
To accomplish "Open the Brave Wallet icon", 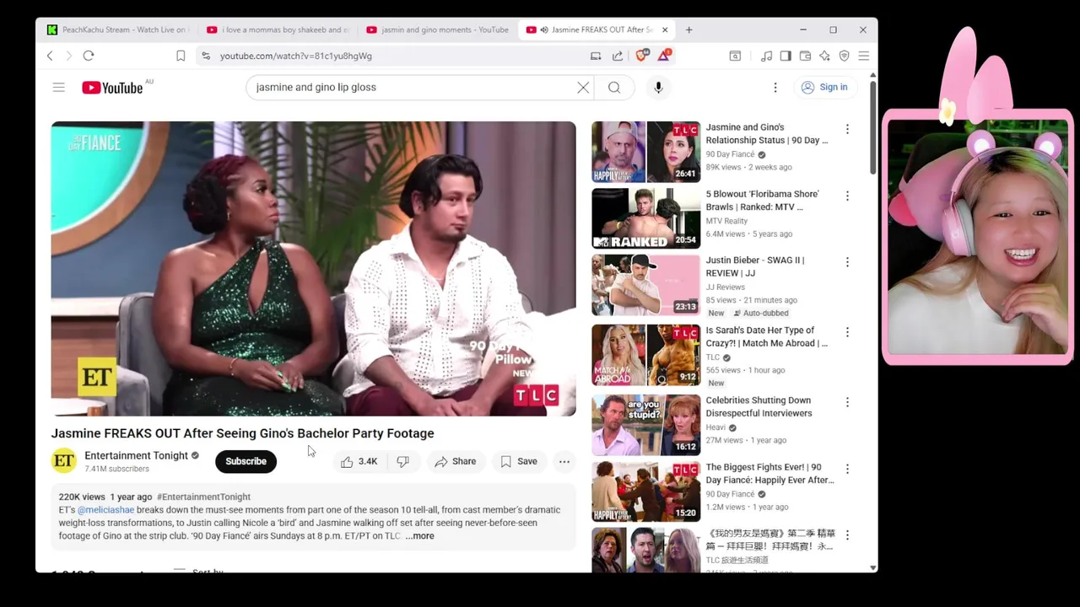I will [x=805, y=56].
